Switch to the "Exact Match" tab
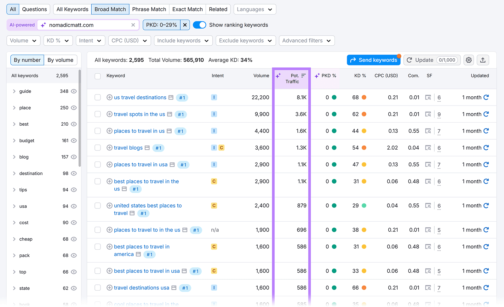This screenshot has width=504, height=307. 187,9
